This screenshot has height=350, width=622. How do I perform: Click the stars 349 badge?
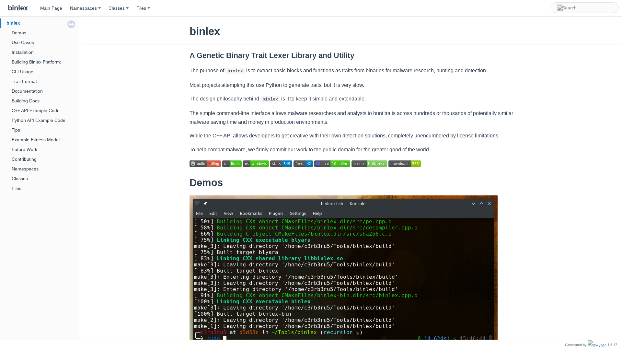coord(281,164)
